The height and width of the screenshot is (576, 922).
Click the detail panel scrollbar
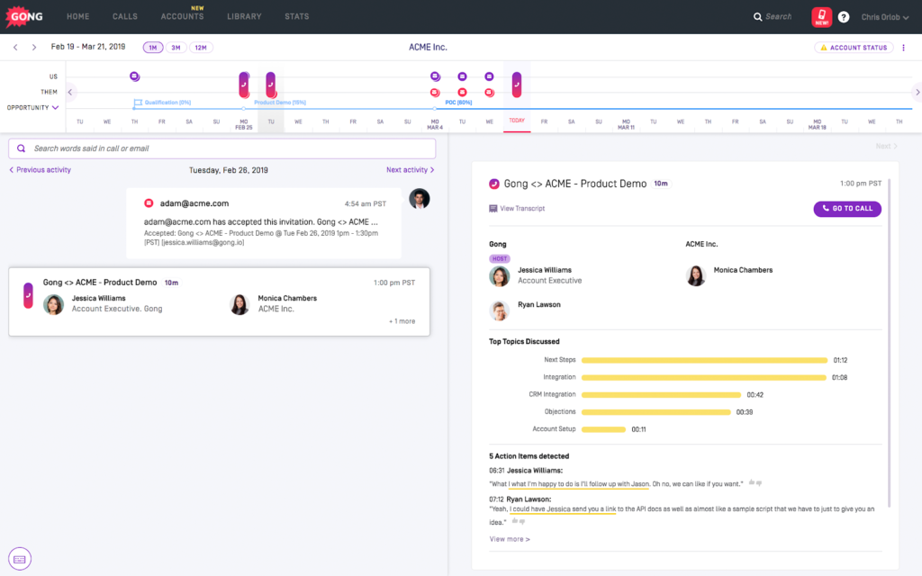[x=890, y=343]
